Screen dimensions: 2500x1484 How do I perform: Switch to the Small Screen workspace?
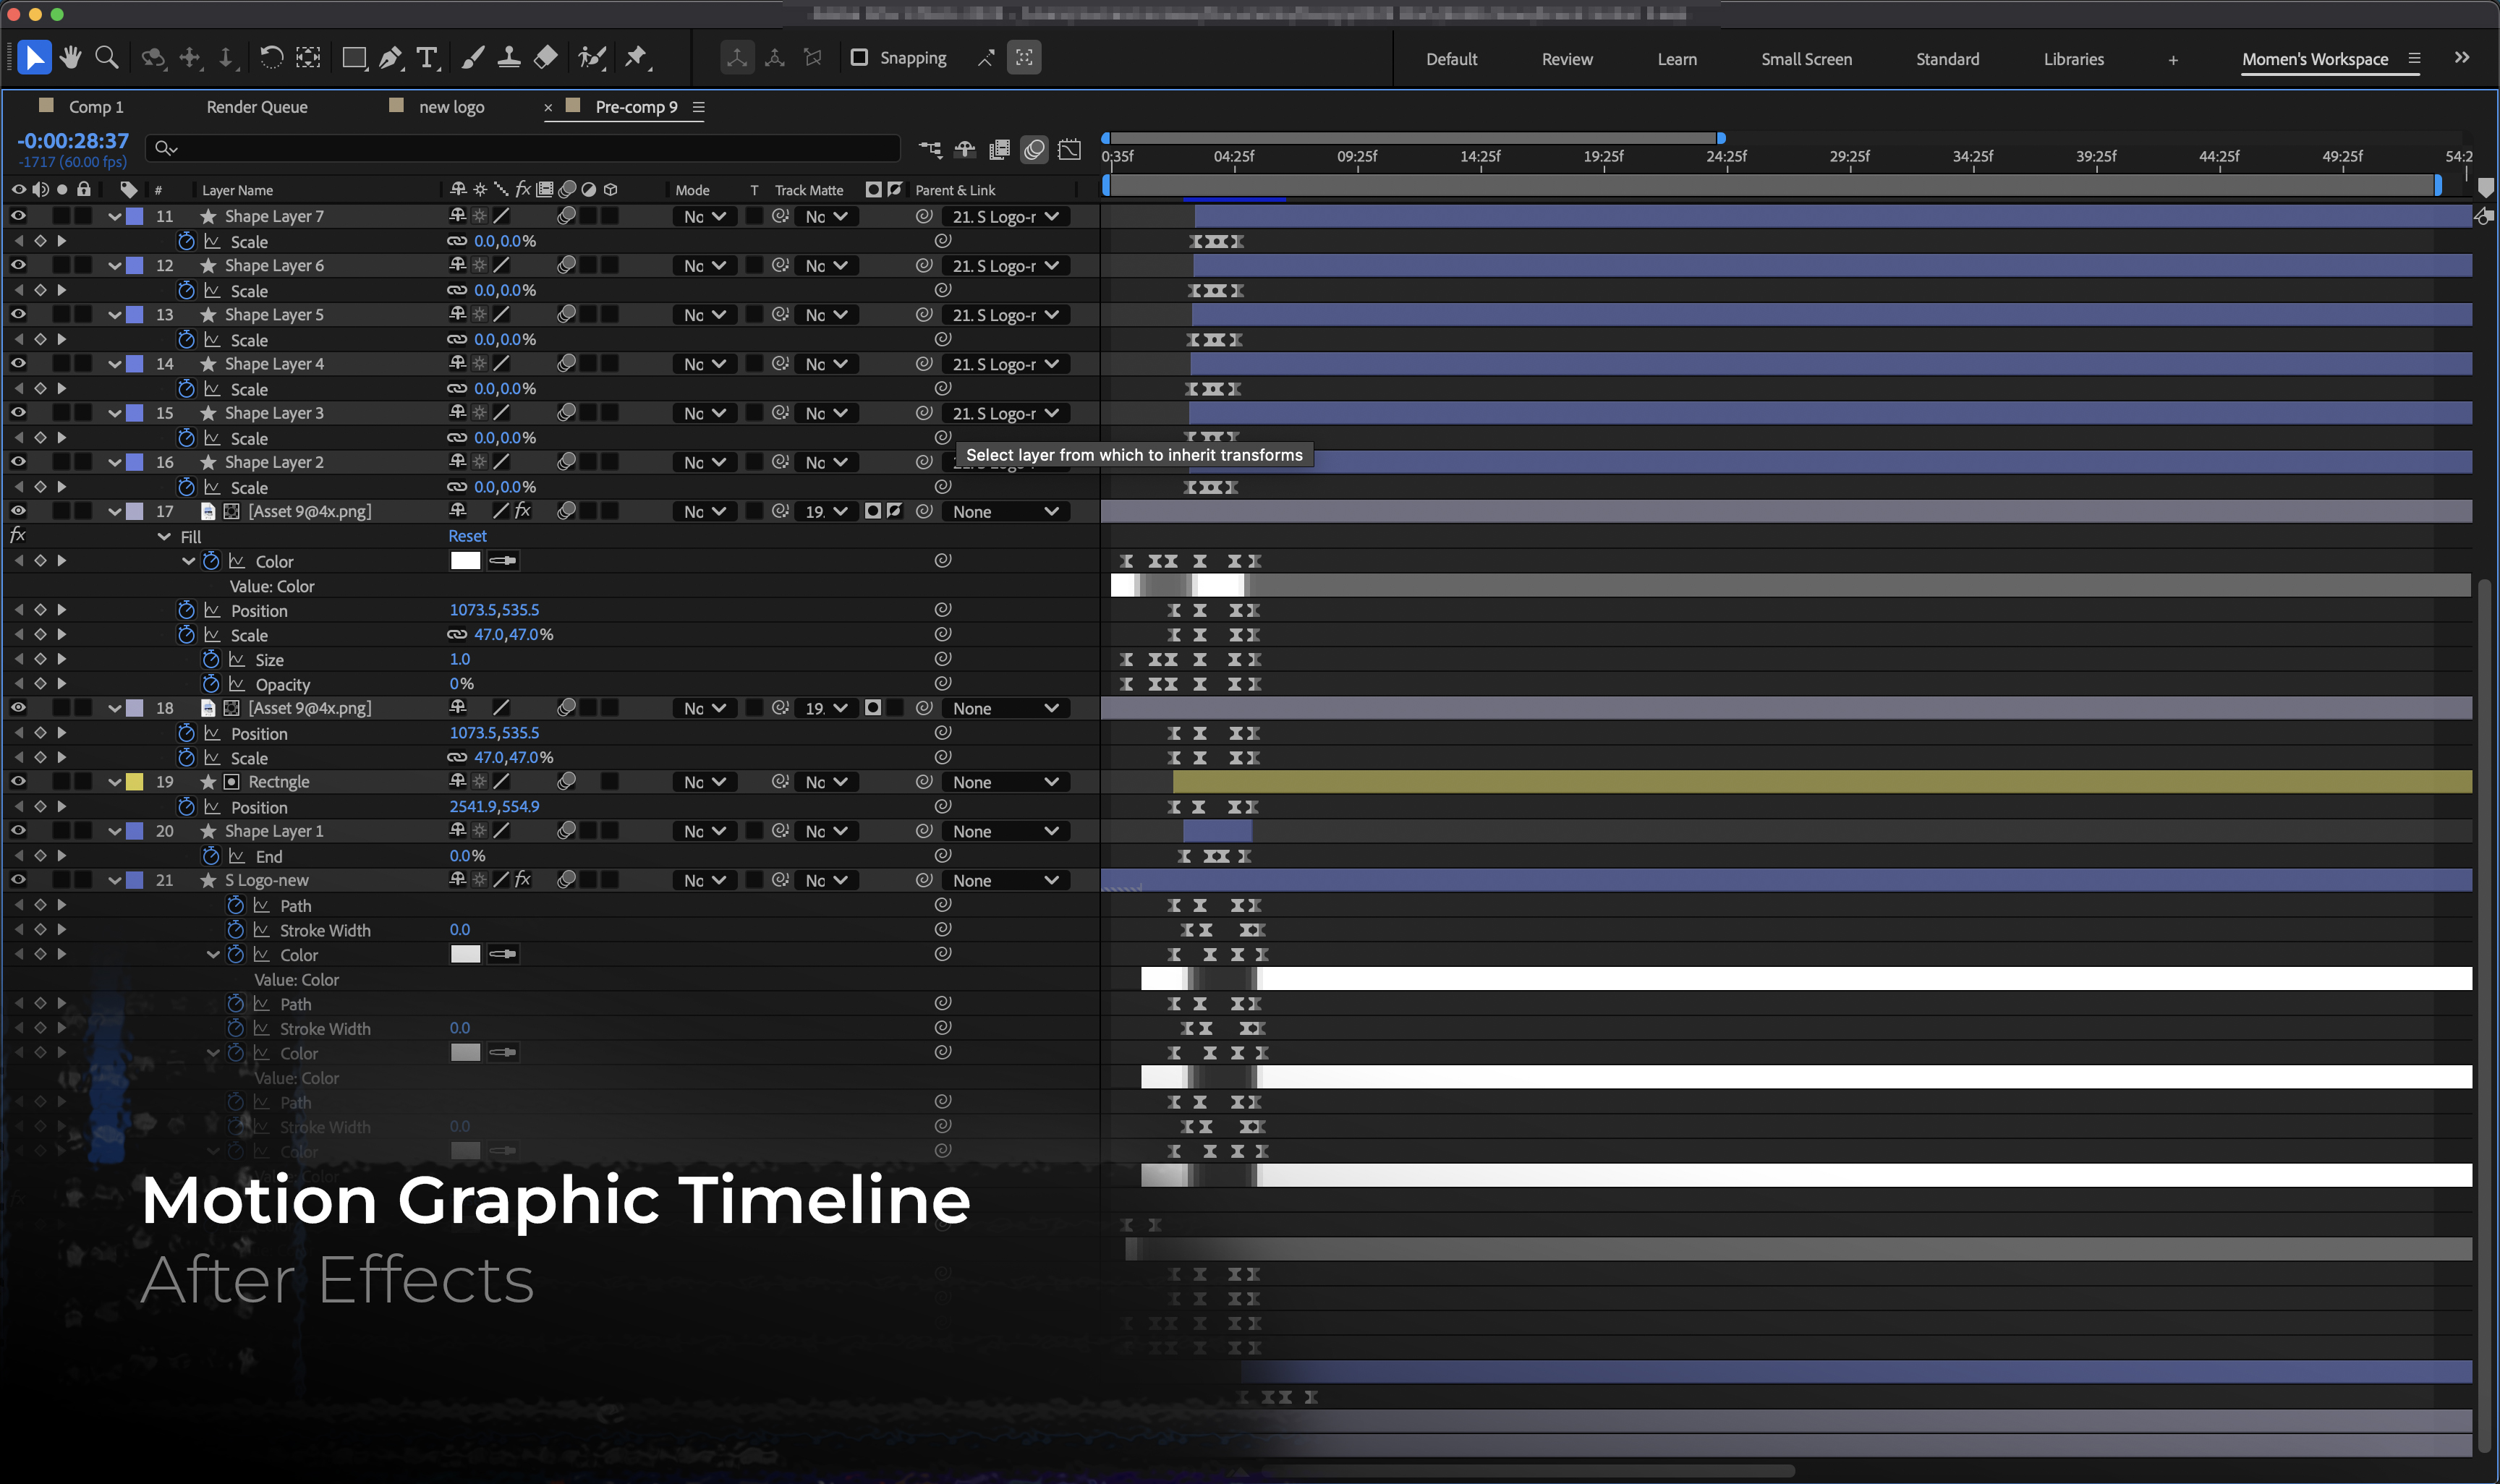1806,59
